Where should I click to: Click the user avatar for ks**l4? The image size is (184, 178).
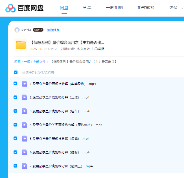pyautogui.click(x=17, y=30)
